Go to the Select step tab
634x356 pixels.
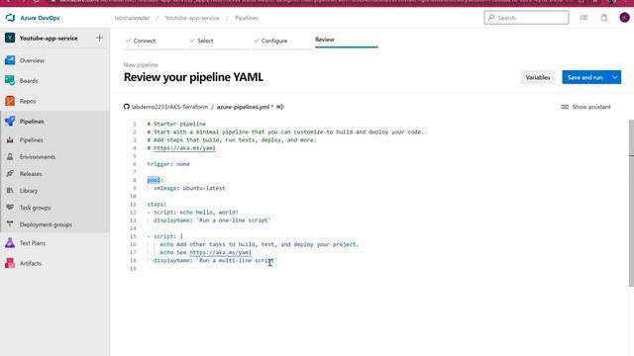click(201, 41)
